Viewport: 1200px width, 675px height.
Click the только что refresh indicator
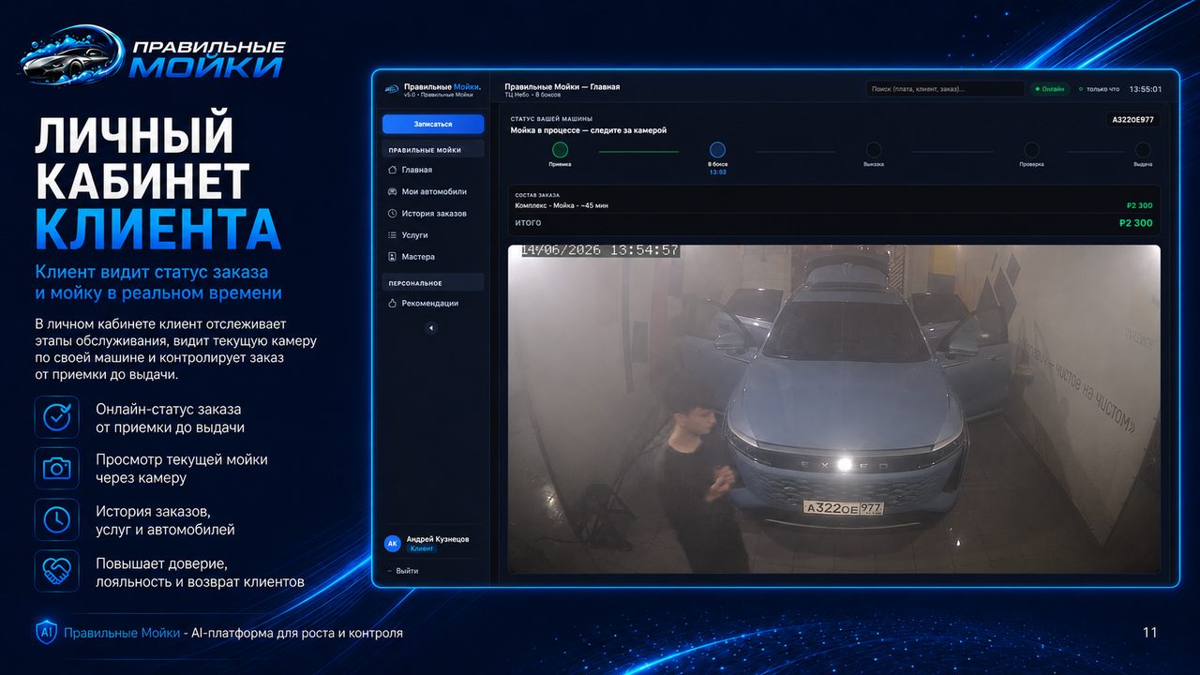1099,89
